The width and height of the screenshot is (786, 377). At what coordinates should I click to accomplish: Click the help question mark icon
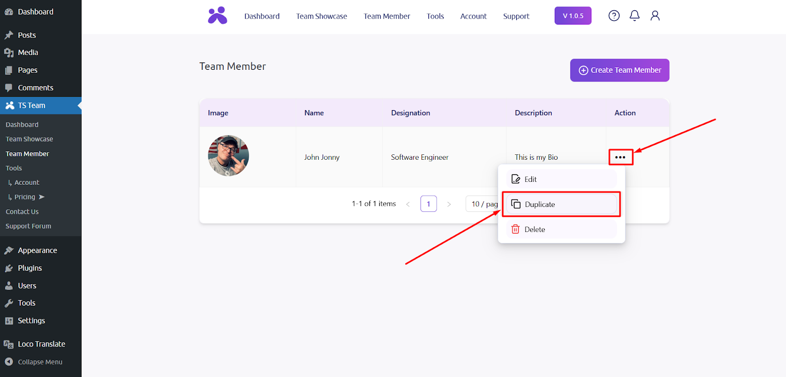[x=614, y=16]
